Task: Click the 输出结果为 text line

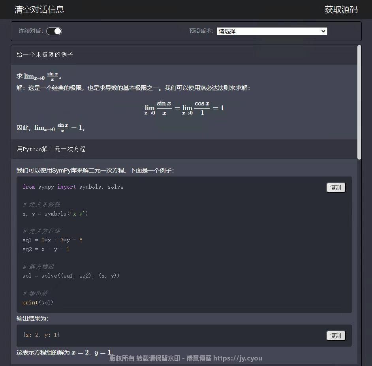Action: click(x=32, y=319)
